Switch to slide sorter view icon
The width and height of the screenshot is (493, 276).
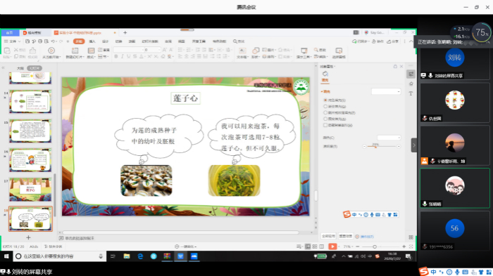click(x=315, y=247)
